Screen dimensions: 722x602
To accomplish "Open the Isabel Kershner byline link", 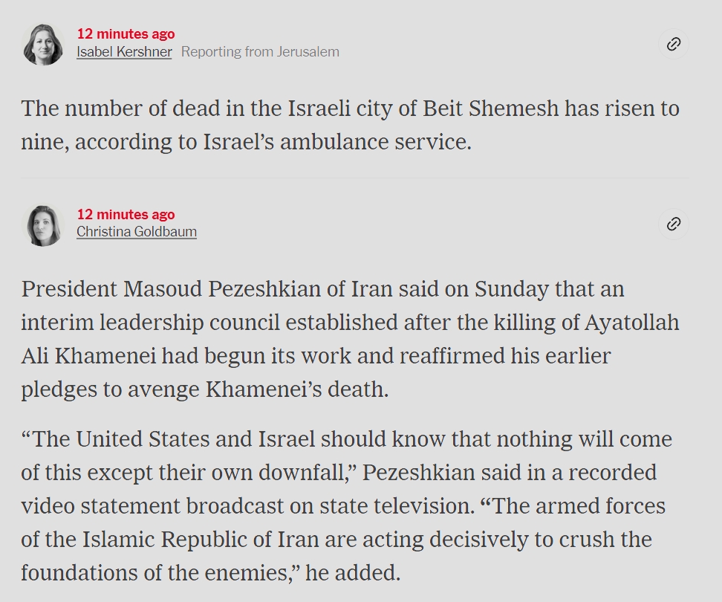I will [x=124, y=51].
